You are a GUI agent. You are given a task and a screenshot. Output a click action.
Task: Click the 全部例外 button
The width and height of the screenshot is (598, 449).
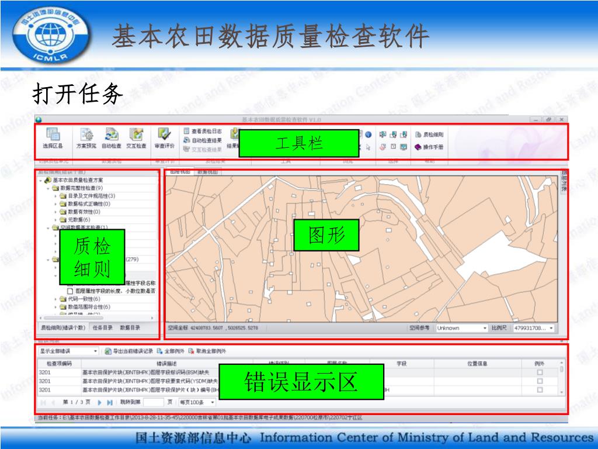tap(171, 351)
